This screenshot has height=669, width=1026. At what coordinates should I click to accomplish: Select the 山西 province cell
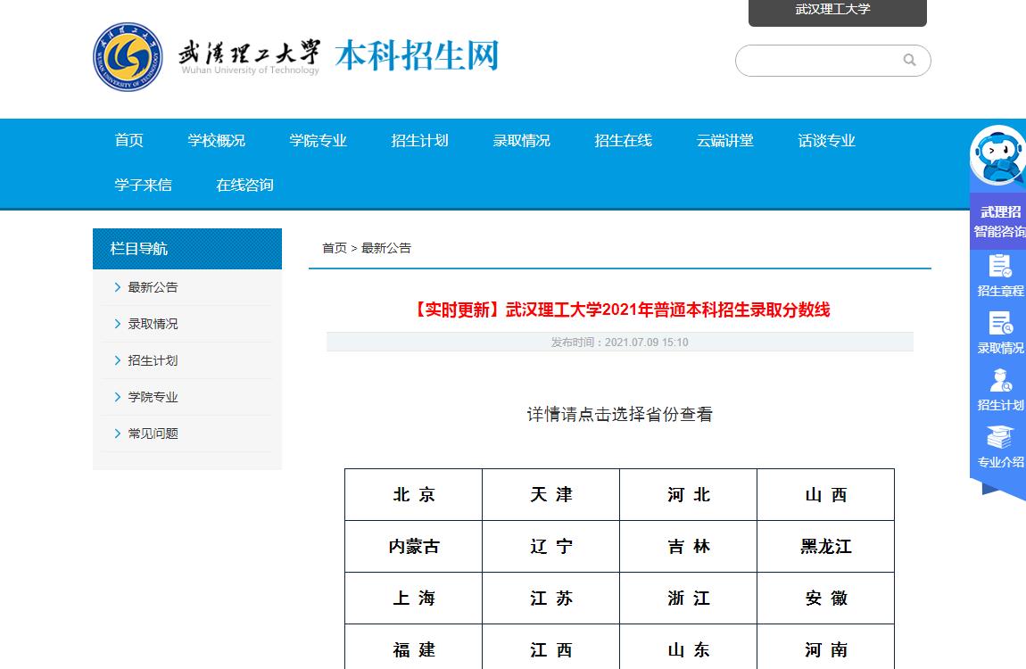(826, 495)
